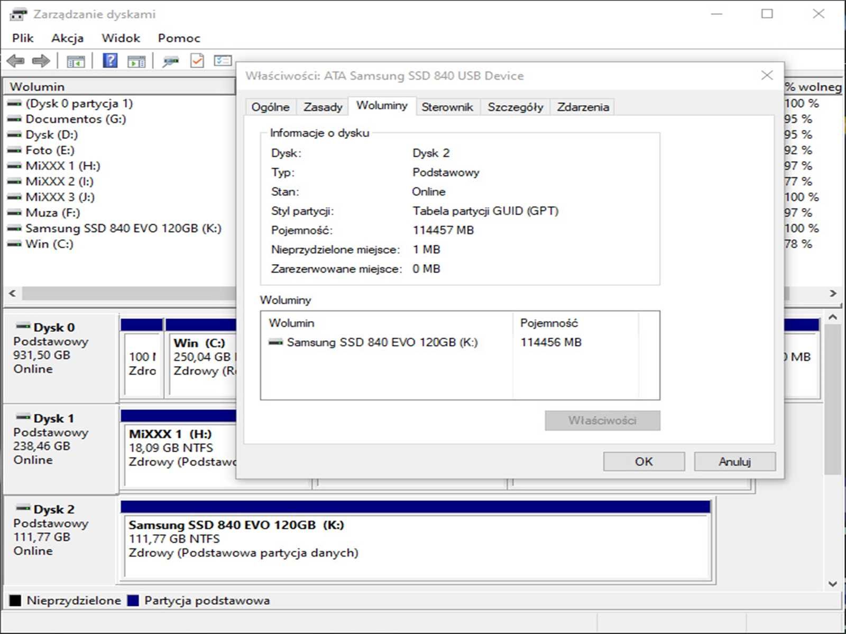
Task: Click the drive icon beside Win (C:) in list
Action: [x=15, y=244]
